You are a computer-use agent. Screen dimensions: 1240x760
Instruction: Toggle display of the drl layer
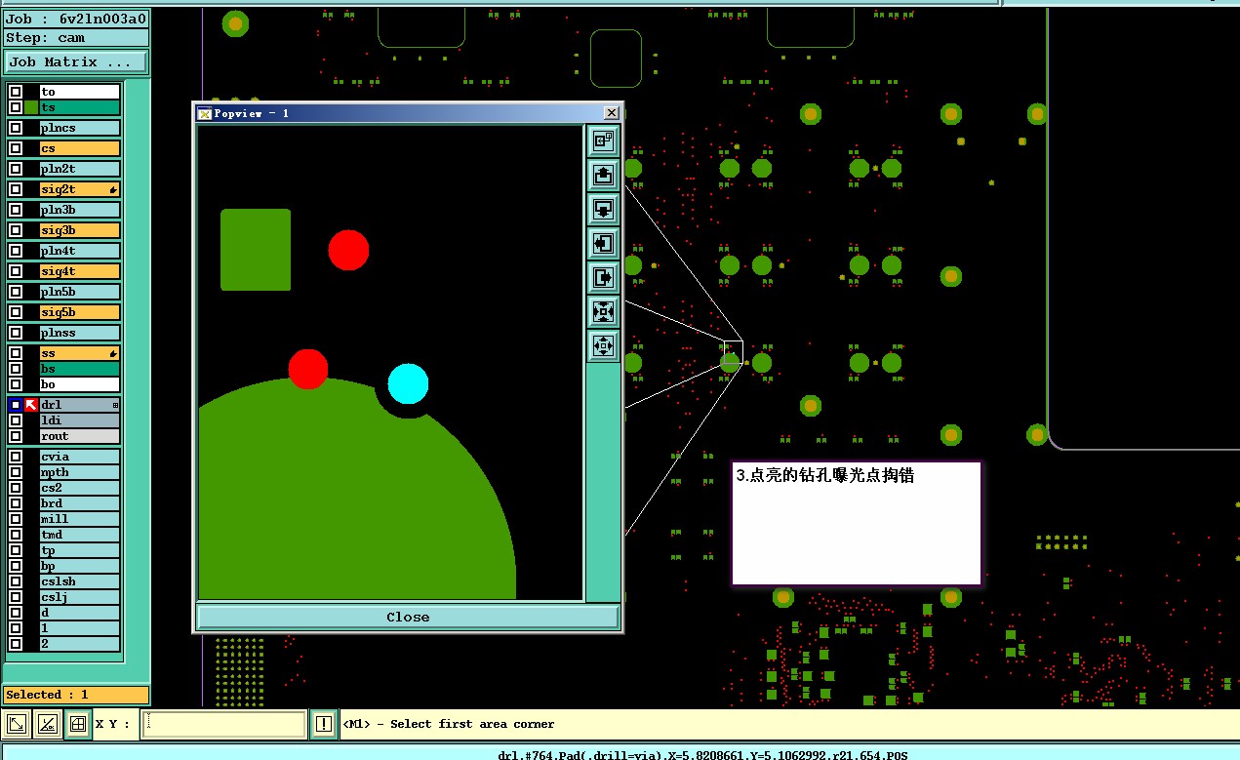pos(16,405)
